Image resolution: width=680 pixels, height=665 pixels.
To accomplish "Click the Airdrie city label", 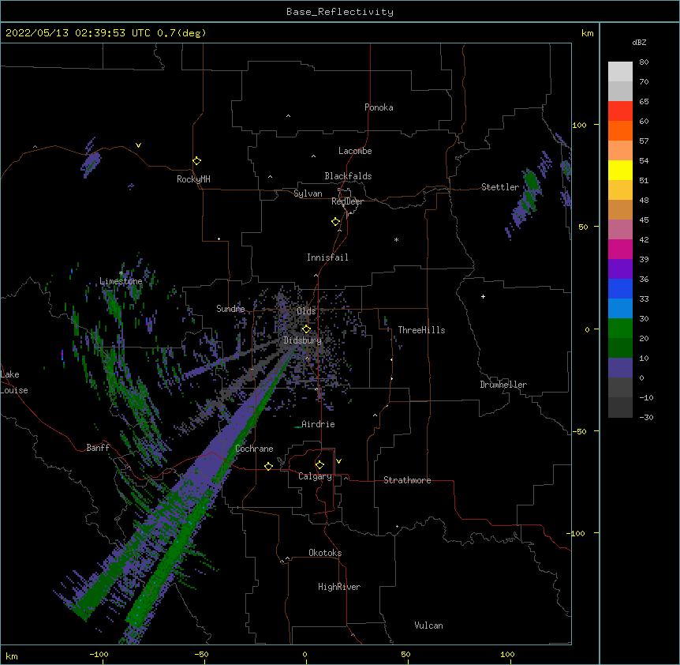I will click(x=318, y=424).
